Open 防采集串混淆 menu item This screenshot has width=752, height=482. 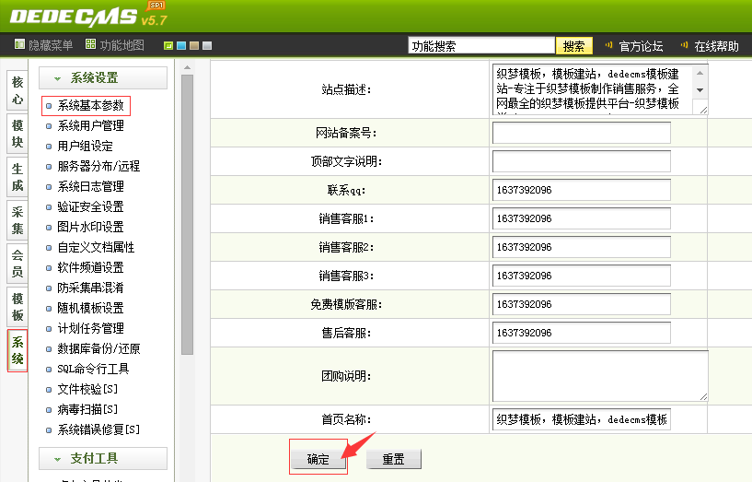click(x=90, y=288)
